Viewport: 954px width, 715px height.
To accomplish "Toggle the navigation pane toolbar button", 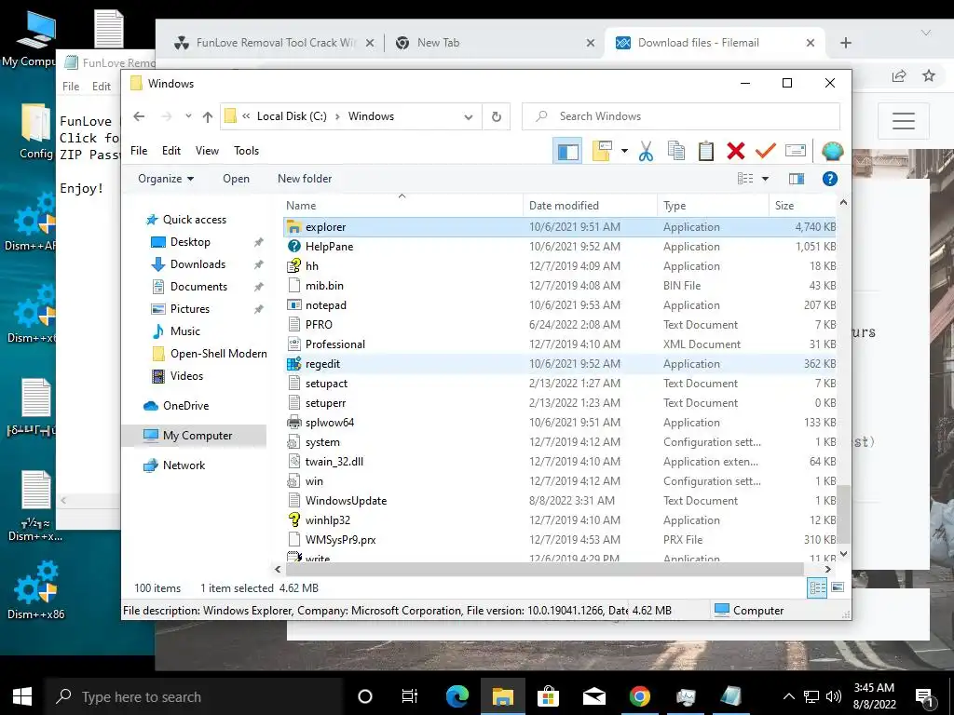I will coord(567,151).
